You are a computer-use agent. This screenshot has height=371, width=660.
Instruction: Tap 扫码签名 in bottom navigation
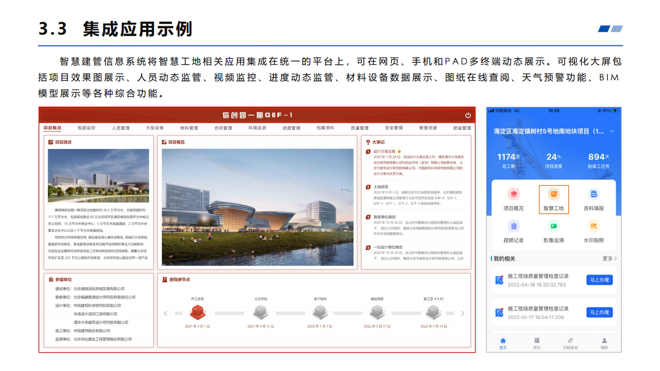pos(570,343)
